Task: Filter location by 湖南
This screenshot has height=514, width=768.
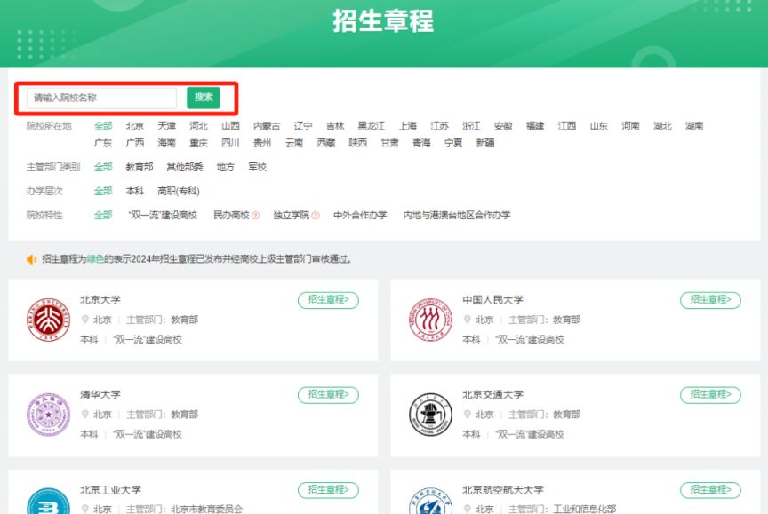Action: (694, 126)
